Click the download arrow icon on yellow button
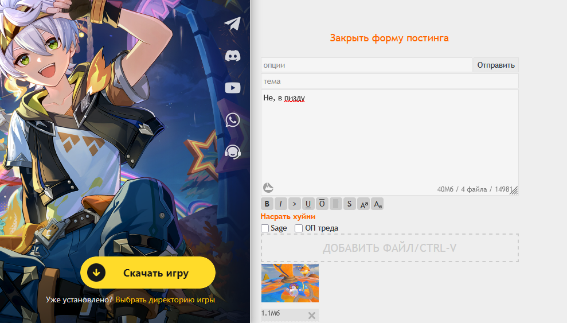 [x=96, y=273]
